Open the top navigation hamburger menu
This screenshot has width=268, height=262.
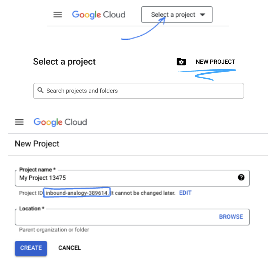pyautogui.click(x=58, y=14)
